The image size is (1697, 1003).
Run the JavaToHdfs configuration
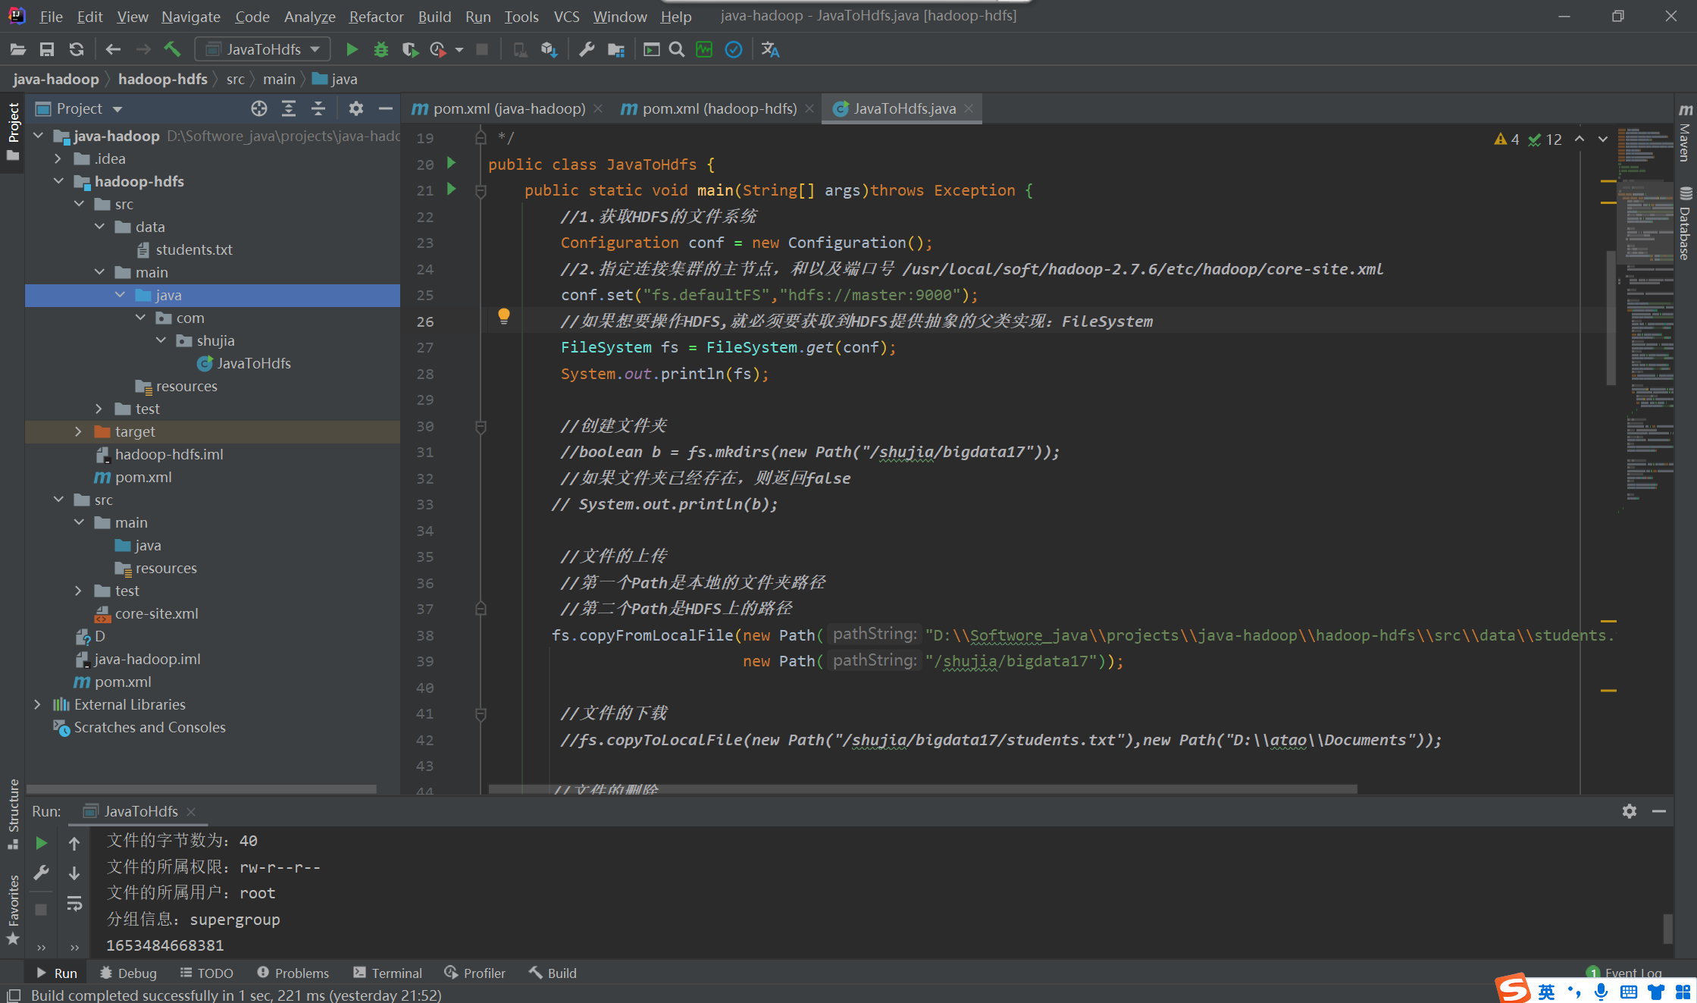pyautogui.click(x=352, y=49)
